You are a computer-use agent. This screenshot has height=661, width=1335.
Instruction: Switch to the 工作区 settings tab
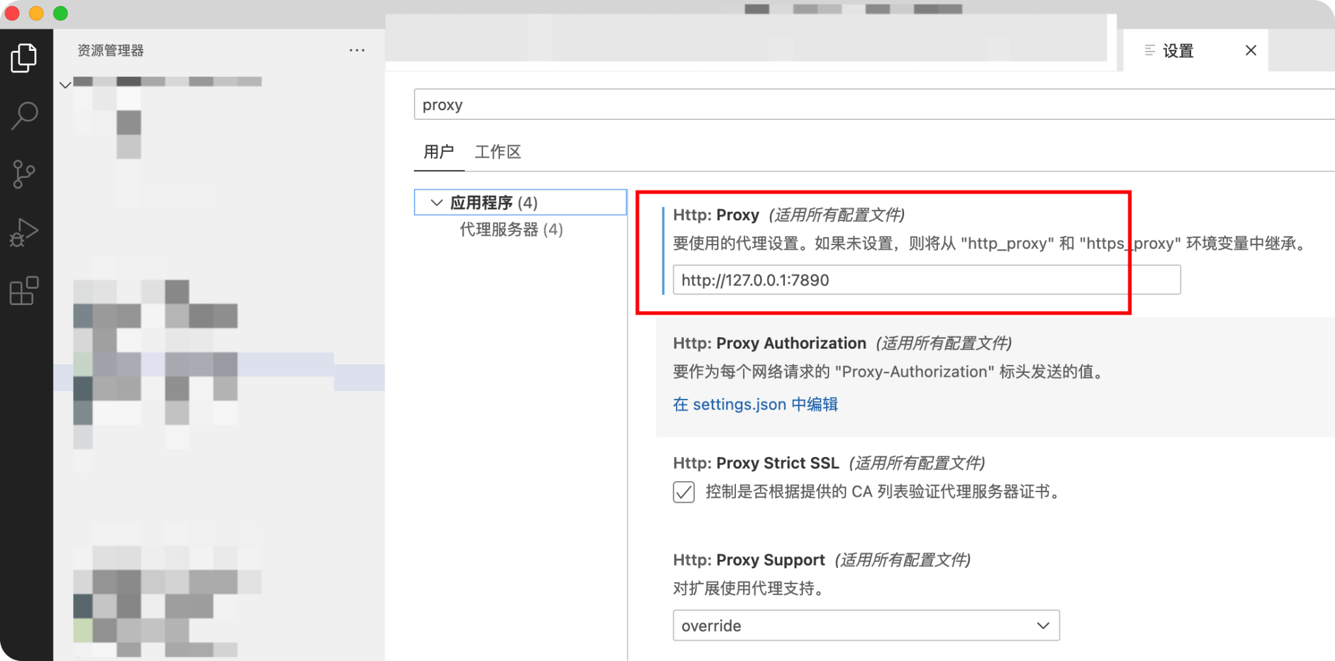click(499, 152)
